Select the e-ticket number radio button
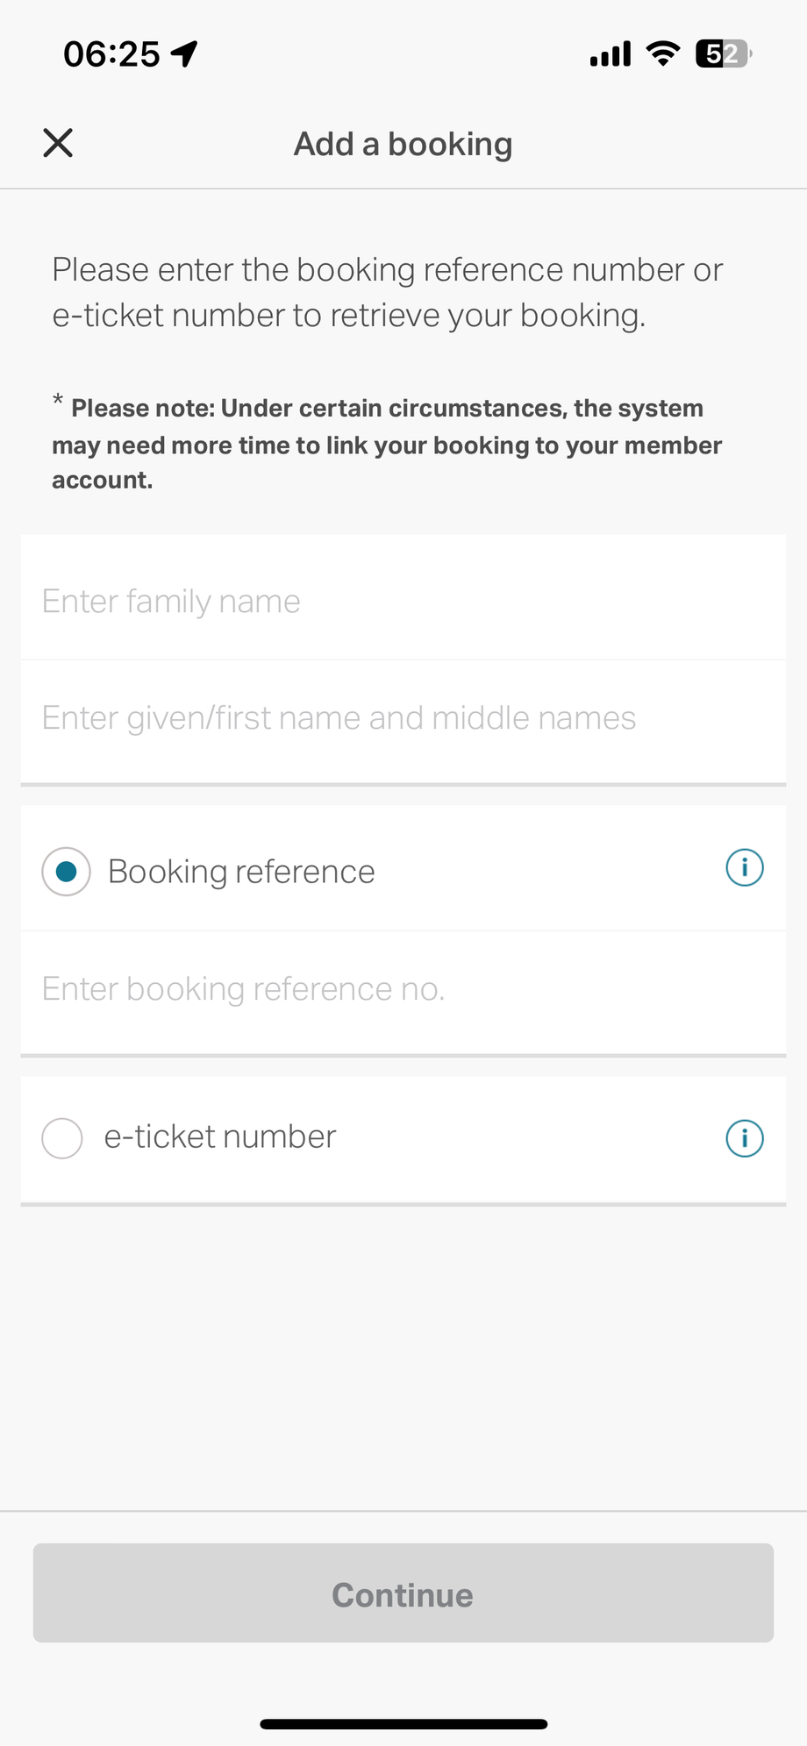Image resolution: width=807 pixels, height=1746 pixels. tap(62, 1138)
